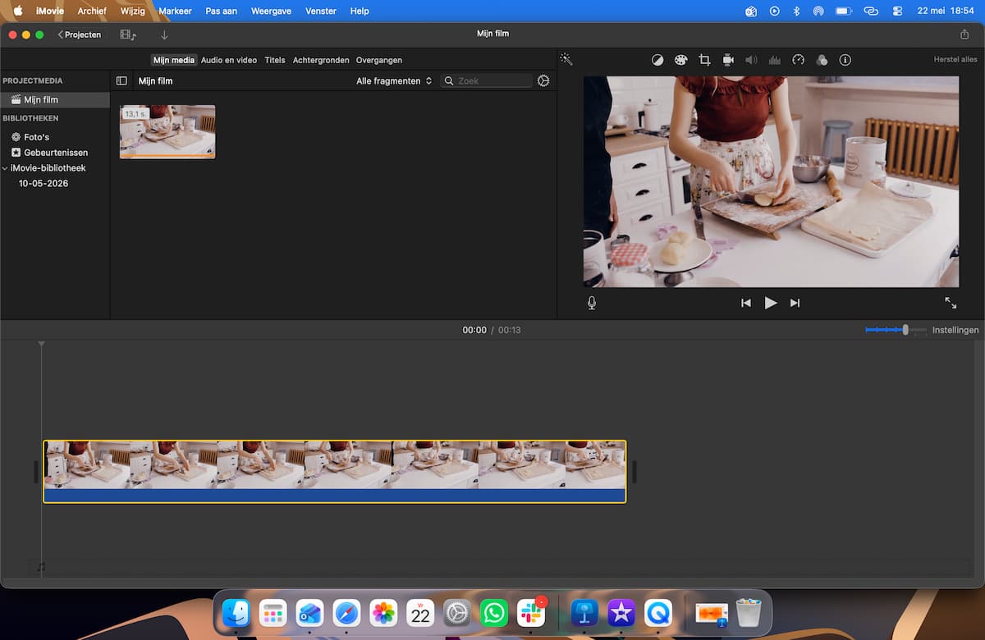Select Mijn film under Projectmedia
The height and width of the screenshot is (640, 985).
coord(55,99)
